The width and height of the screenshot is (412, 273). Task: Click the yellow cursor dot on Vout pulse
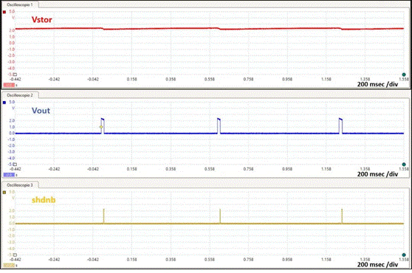(101, 127)
